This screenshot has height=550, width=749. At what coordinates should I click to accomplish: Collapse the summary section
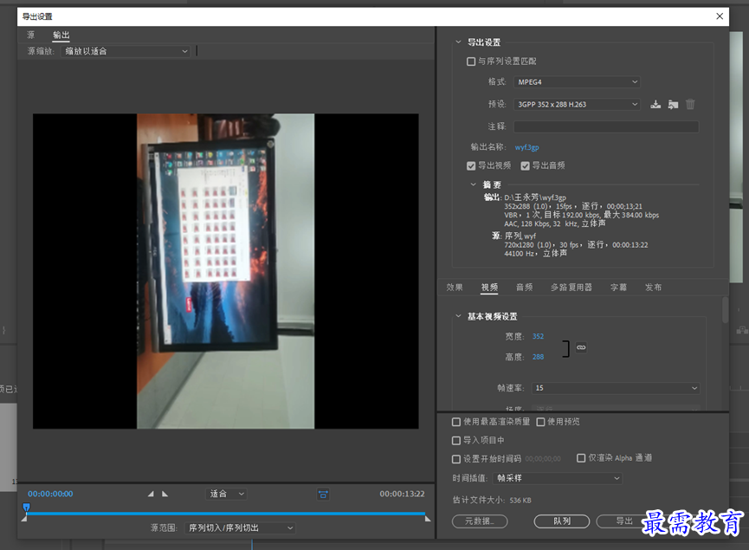[x=473, y=184]
